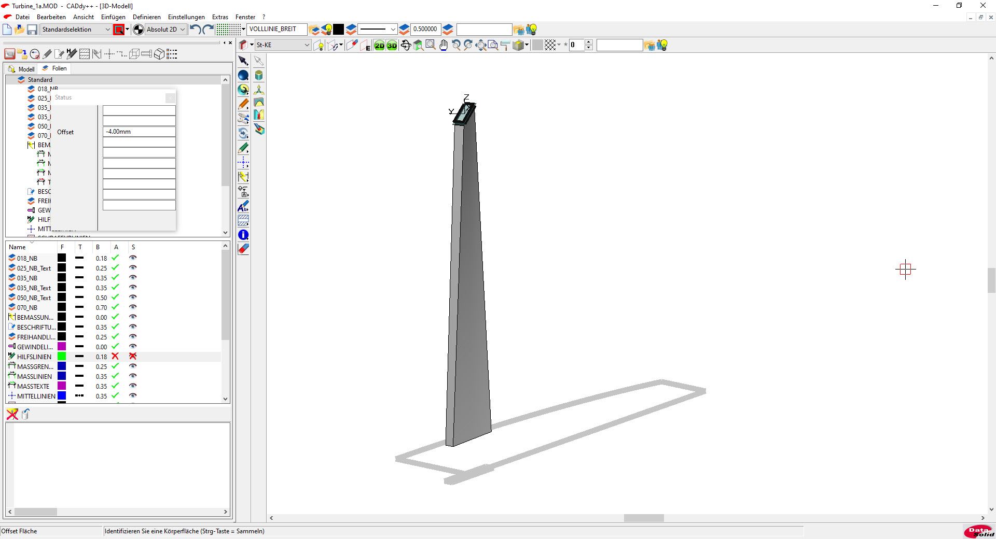The width and height of the screenshot is (996, 539).
Task: Click the Offset value input field
Action: pyautogui.click(x=139, y=132)
